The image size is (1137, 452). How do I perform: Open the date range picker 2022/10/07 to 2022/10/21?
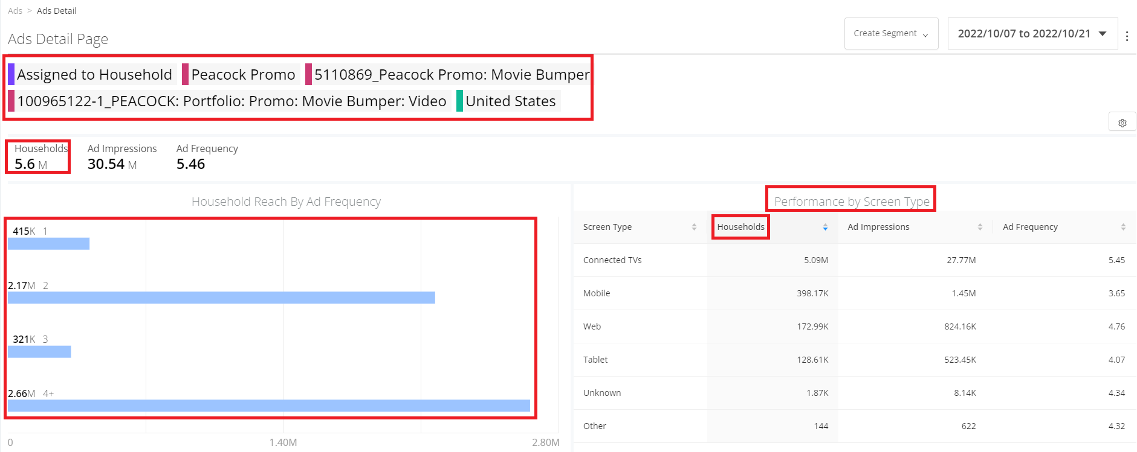point(1032,33)
